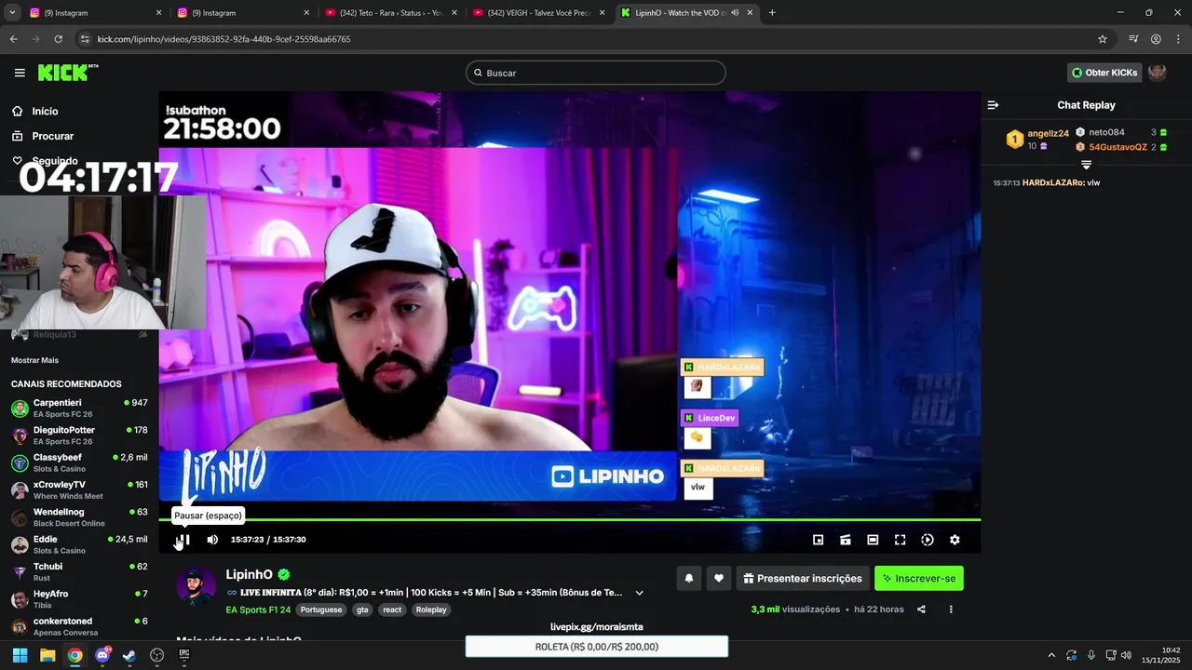Image resolution: width=1192 pixels, height=670 pixels.
Task: Click the EA Sports F1 24 category link
Action: tap(258, 610)
